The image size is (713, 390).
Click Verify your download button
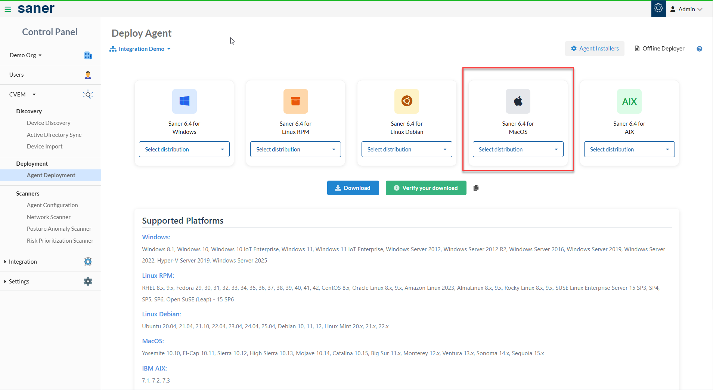pyautogui.click(x=426, y=188)
